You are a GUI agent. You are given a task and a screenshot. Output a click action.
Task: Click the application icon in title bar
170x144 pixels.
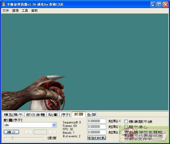[x=4, y=5]
